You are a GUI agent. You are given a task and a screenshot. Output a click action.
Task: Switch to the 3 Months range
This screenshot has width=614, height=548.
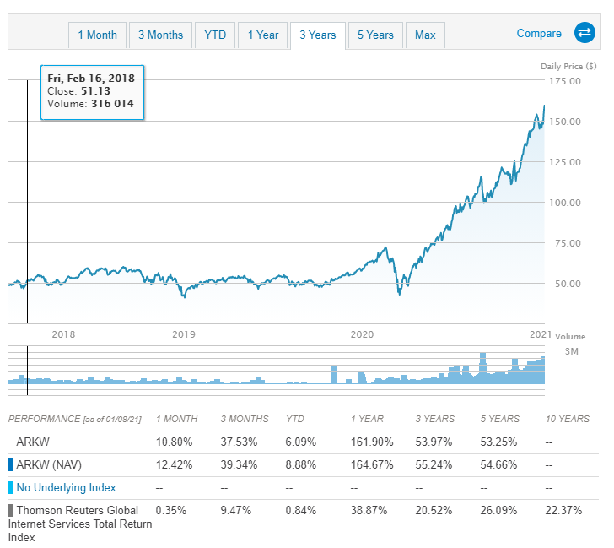tap(160, 35)
